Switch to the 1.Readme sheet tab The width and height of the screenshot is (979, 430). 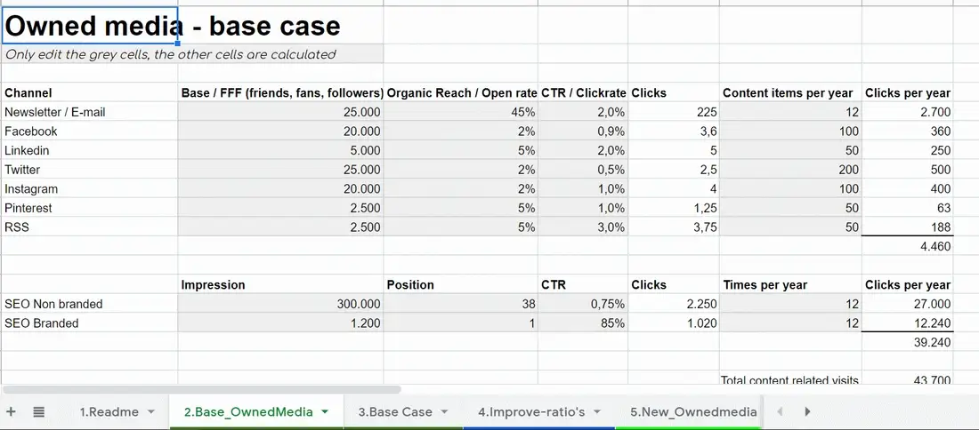109,412
